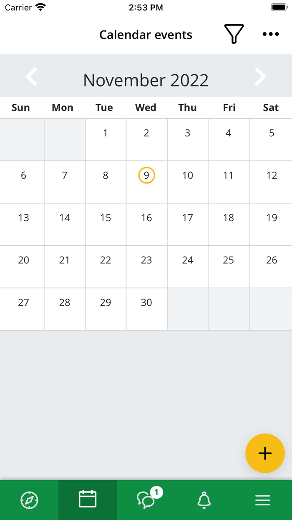Open the three-dots more options menu

coord(271,34)
